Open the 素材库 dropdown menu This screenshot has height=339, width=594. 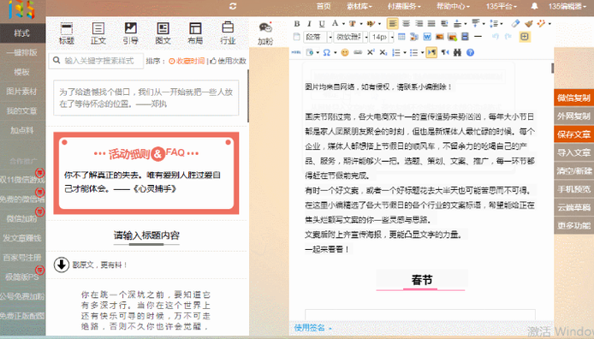tap(359, 6)
